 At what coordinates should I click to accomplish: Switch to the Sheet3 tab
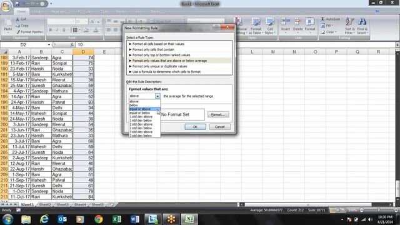click(62, 204)
